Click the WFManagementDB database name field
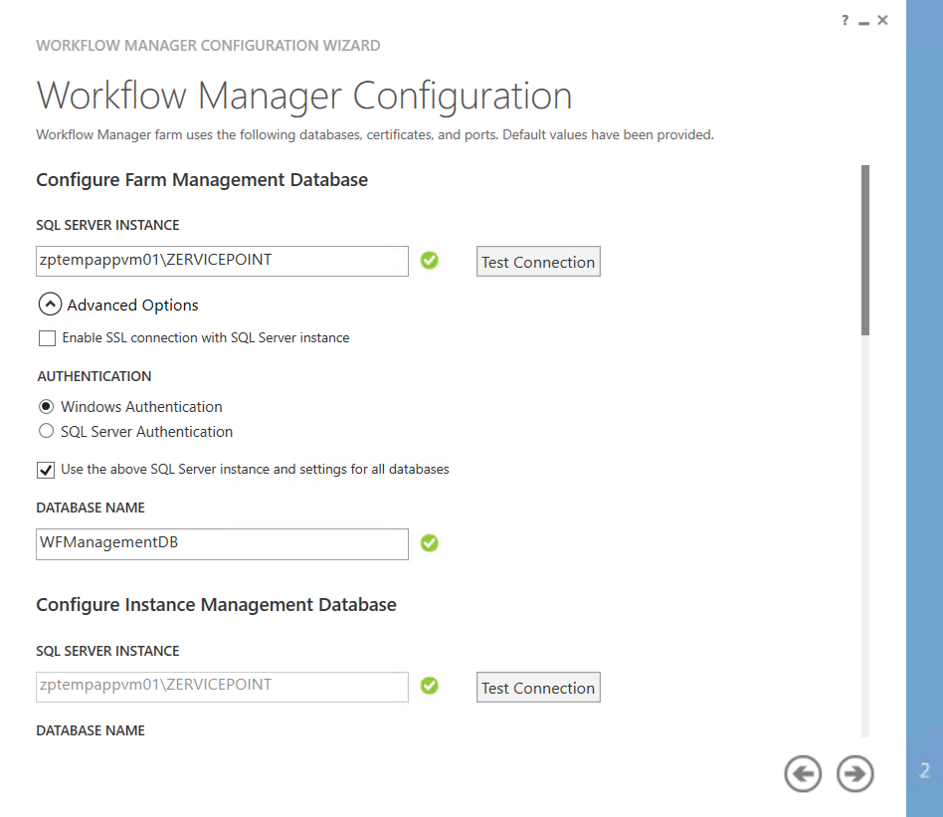Screen dimensions: 943x817 coord(222,543)
